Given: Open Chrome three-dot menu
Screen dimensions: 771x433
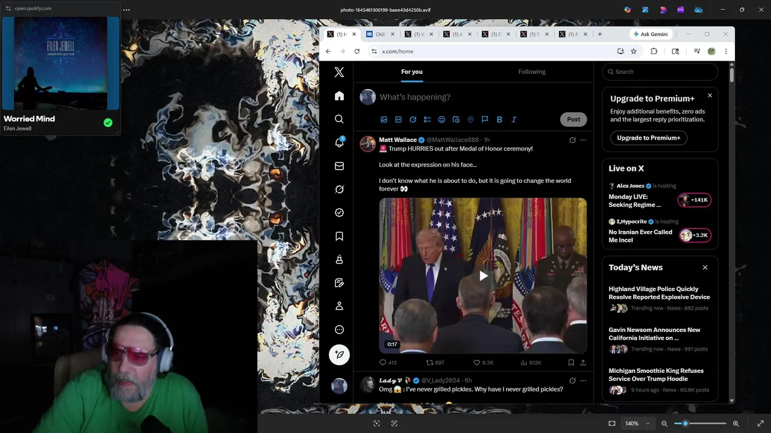Looking at the screenshot, I should coord(726,51).
